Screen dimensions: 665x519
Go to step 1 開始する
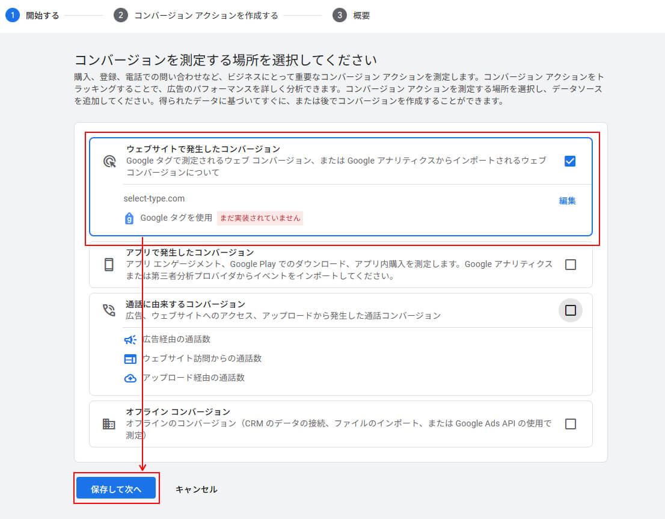[32, 16]
